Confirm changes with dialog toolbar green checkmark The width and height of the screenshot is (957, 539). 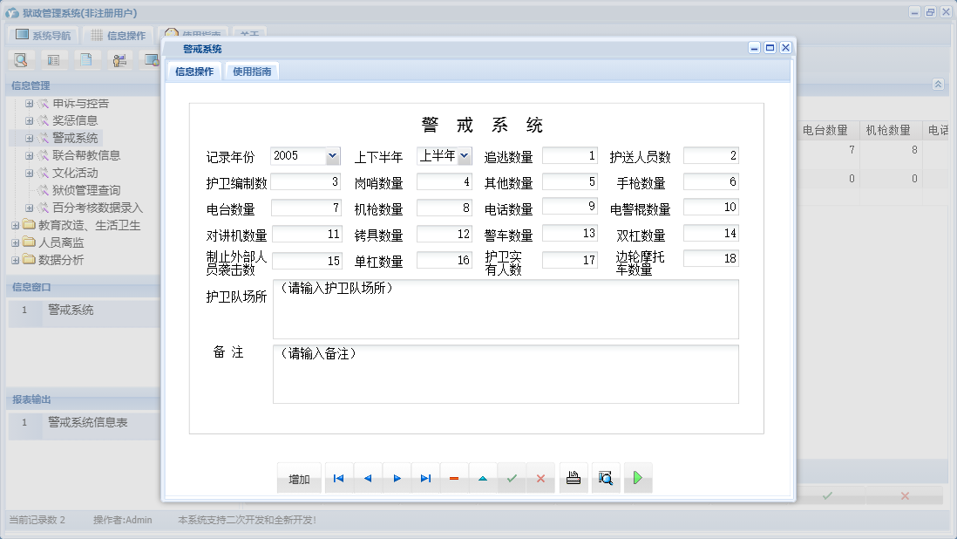(x=512, y=478)
